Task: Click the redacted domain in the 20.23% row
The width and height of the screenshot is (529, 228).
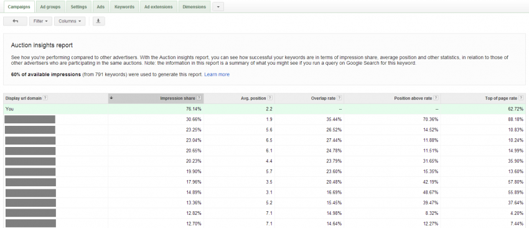Action: 30,161
